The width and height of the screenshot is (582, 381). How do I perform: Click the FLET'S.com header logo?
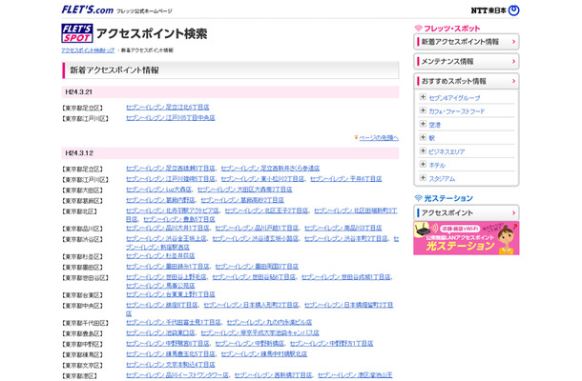pos(87,10)
